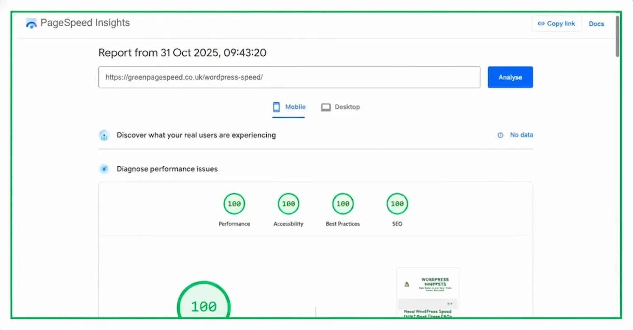Switch to the Mobile tab

pyautogui.click(x=289, y=107)
